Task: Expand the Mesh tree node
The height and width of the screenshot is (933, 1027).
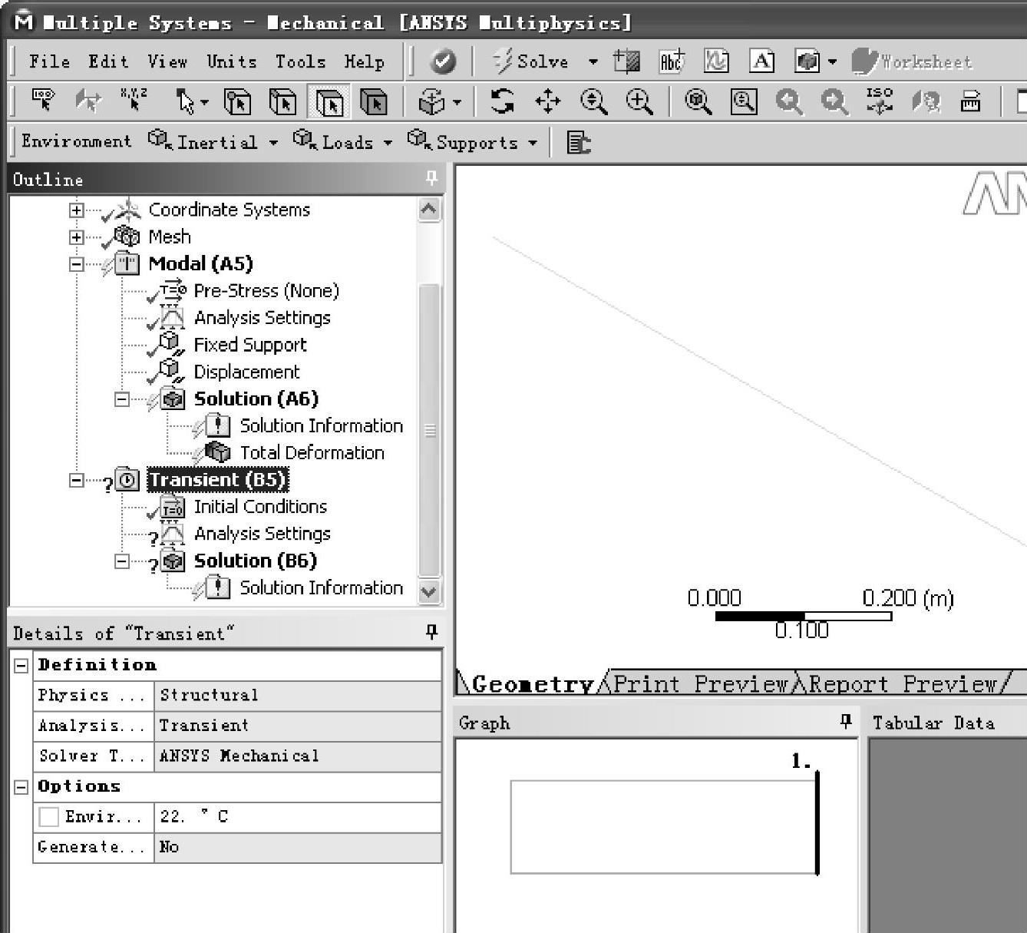Action: (x=76, y=237)
